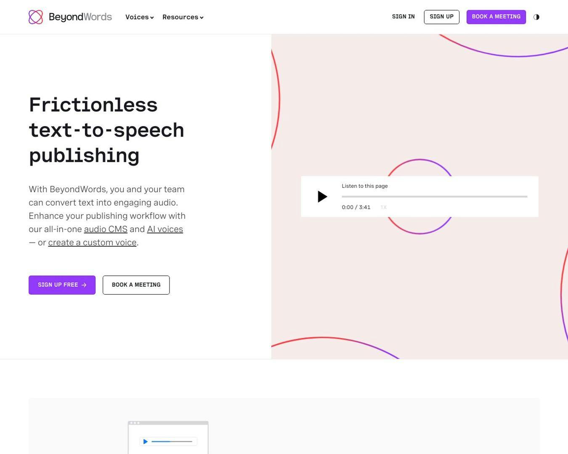
Task: Click the Voices chevron arrow
Action: point(152,18)
